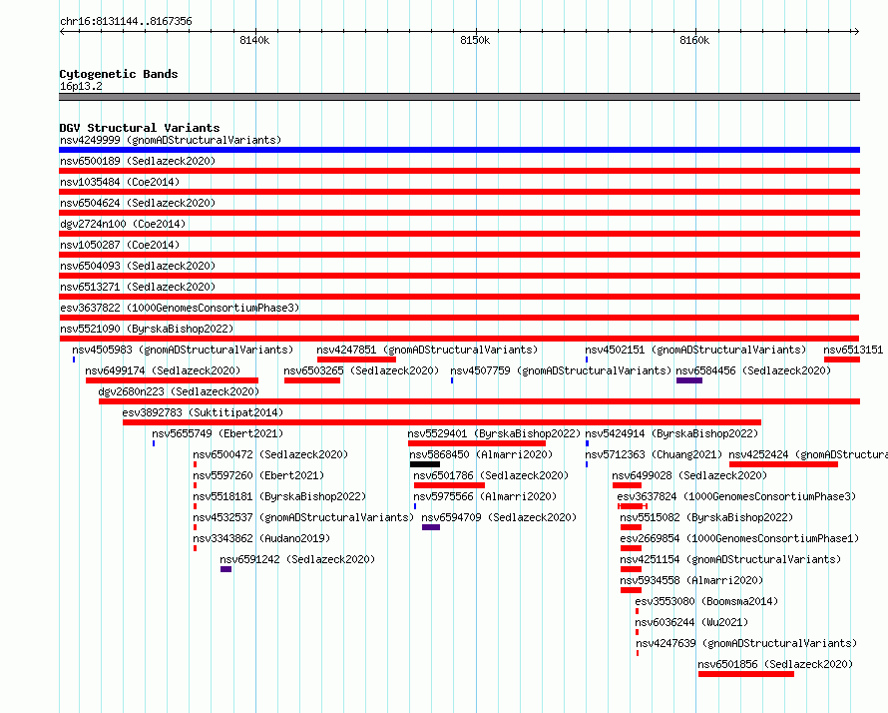The image size is (888, 713).
Task: Click esv3553080 (Boomsma2014) label
Action: tap(706, 601)
